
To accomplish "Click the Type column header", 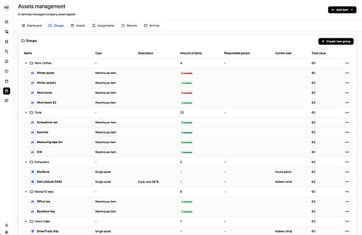I will pyautogui.click(x=98, y=53).
